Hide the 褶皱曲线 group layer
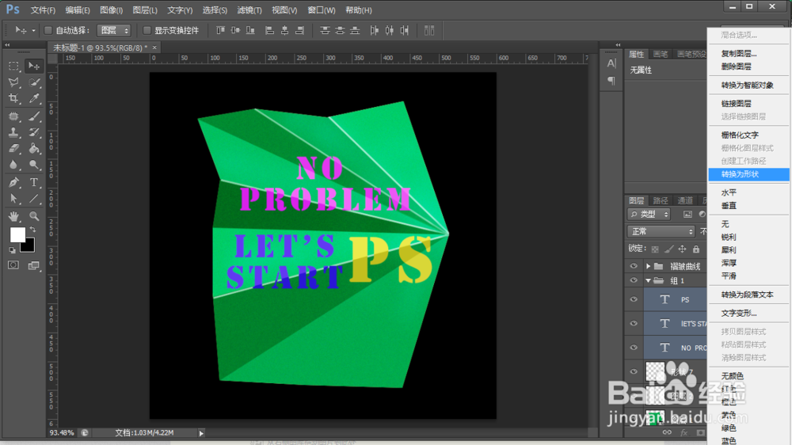The height and width of the screenshot is (445, 792). pos(634,266)
